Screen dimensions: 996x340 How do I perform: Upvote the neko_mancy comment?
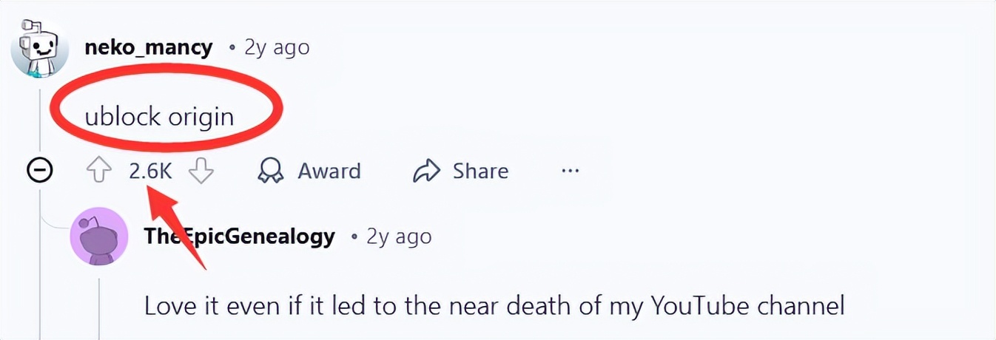tap(98, 171)
